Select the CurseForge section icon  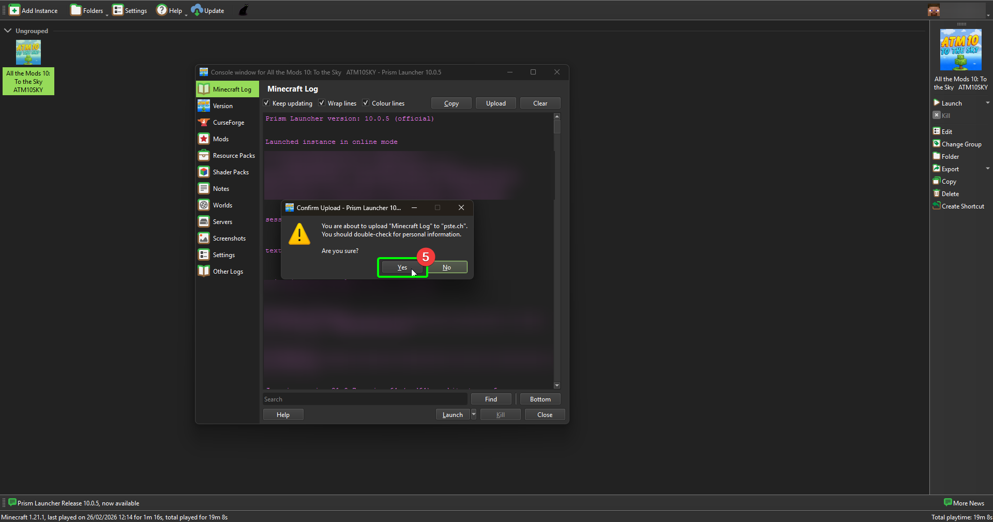point(204,122)
